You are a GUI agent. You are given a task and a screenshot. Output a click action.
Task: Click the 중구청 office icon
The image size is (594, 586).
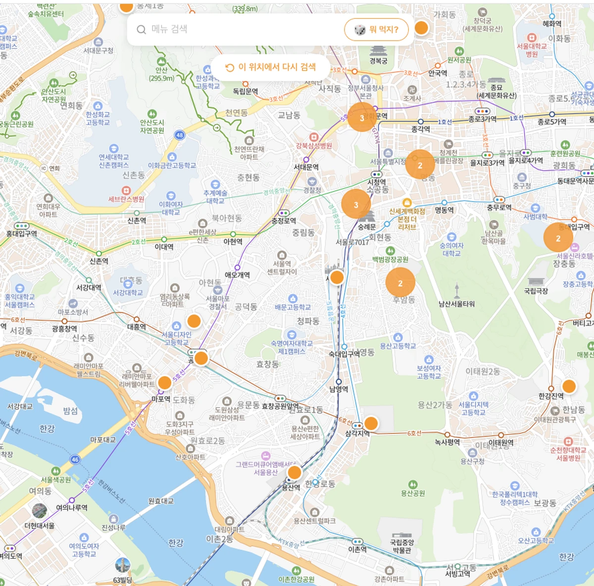pos(522,177)
